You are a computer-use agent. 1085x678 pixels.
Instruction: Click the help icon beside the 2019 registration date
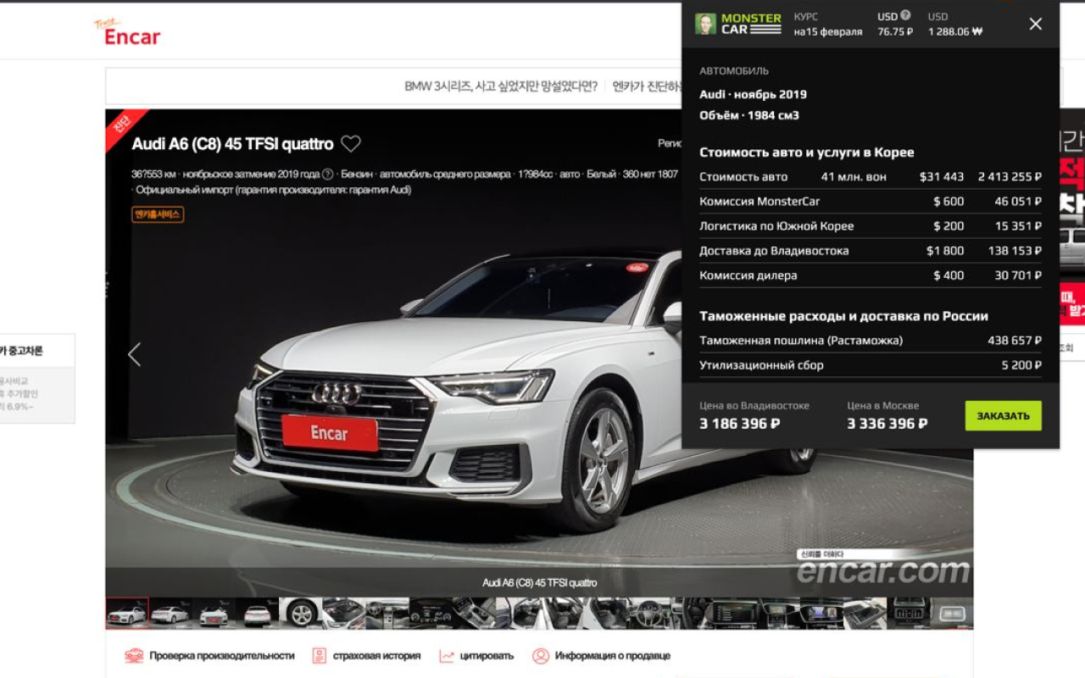[328, 175]
